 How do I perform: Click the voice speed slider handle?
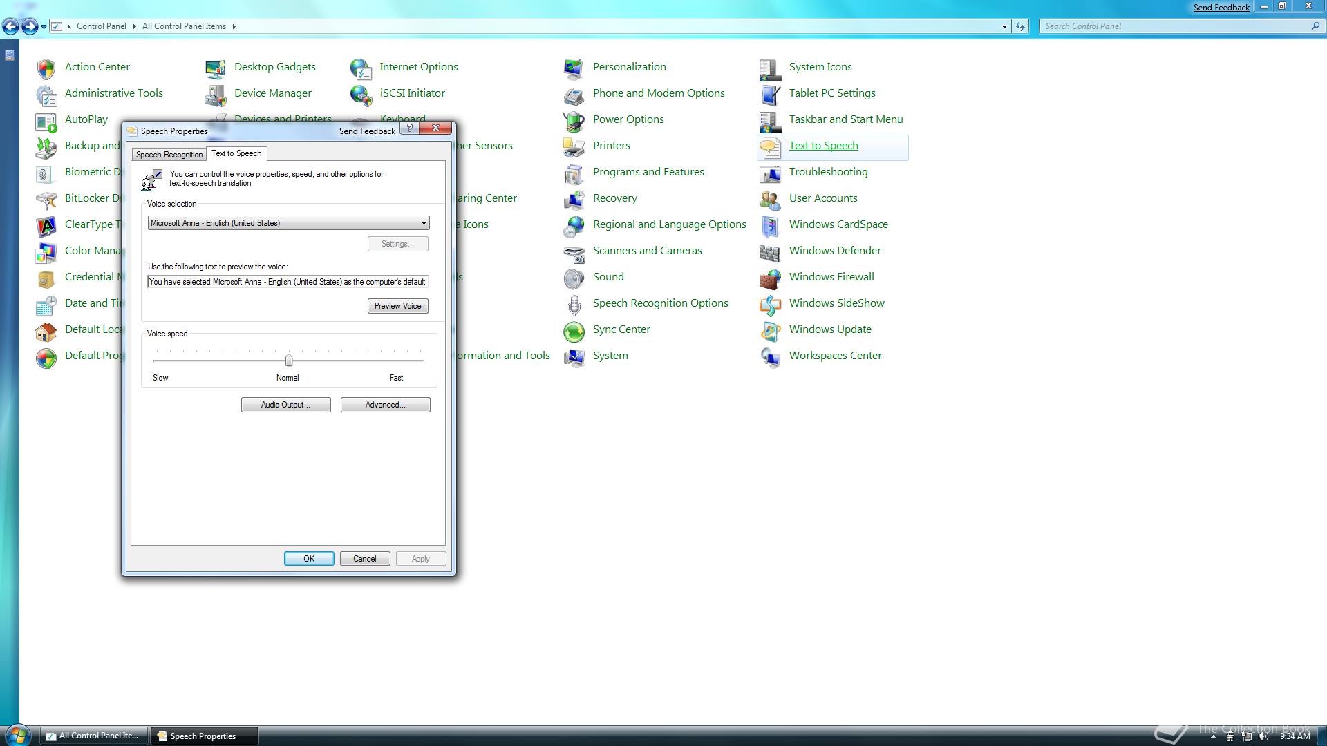(x=289, y=360)
